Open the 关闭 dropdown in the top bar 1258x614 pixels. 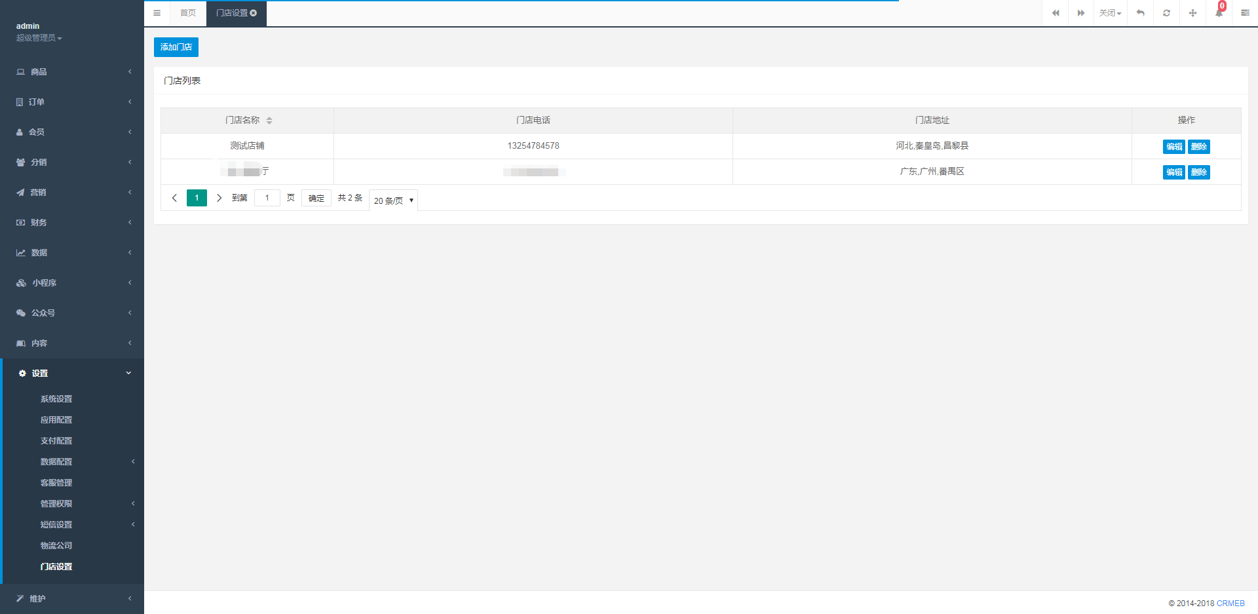tap(1110, 13)
